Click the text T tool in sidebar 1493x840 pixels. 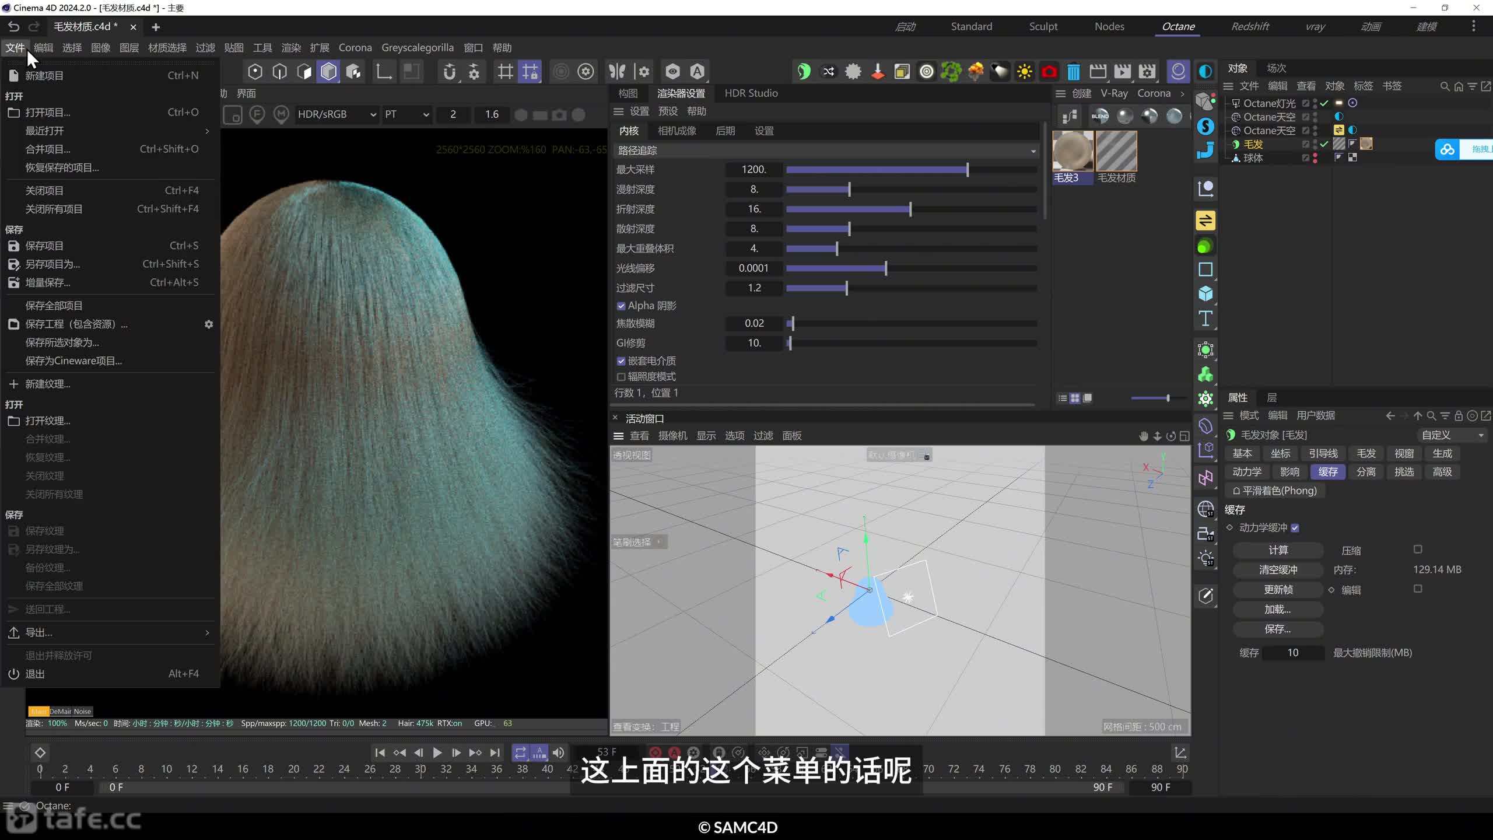coord(1205,318)
